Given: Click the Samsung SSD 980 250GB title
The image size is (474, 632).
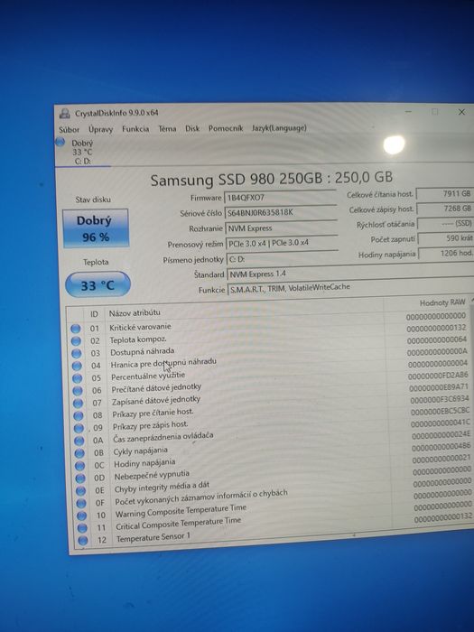Looking at the screenshot, I should click(271, 179).
